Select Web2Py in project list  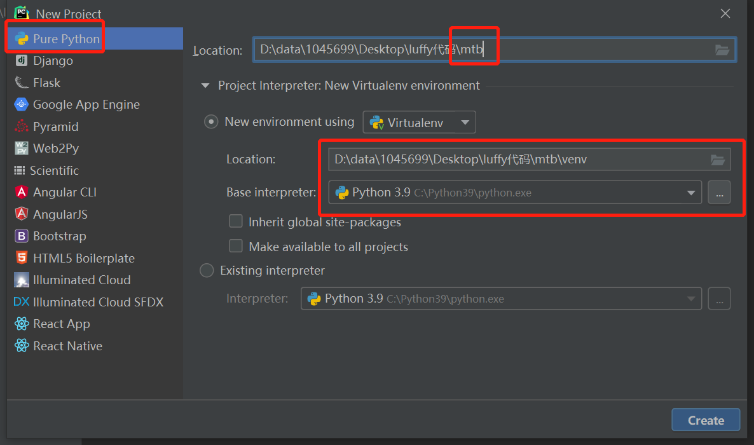[x=55, y=148]
